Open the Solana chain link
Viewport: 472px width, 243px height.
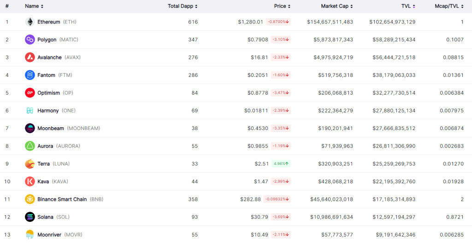point(46,217)
